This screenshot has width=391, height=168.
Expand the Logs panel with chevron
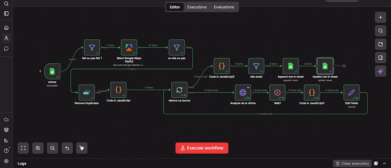(384, 163)
